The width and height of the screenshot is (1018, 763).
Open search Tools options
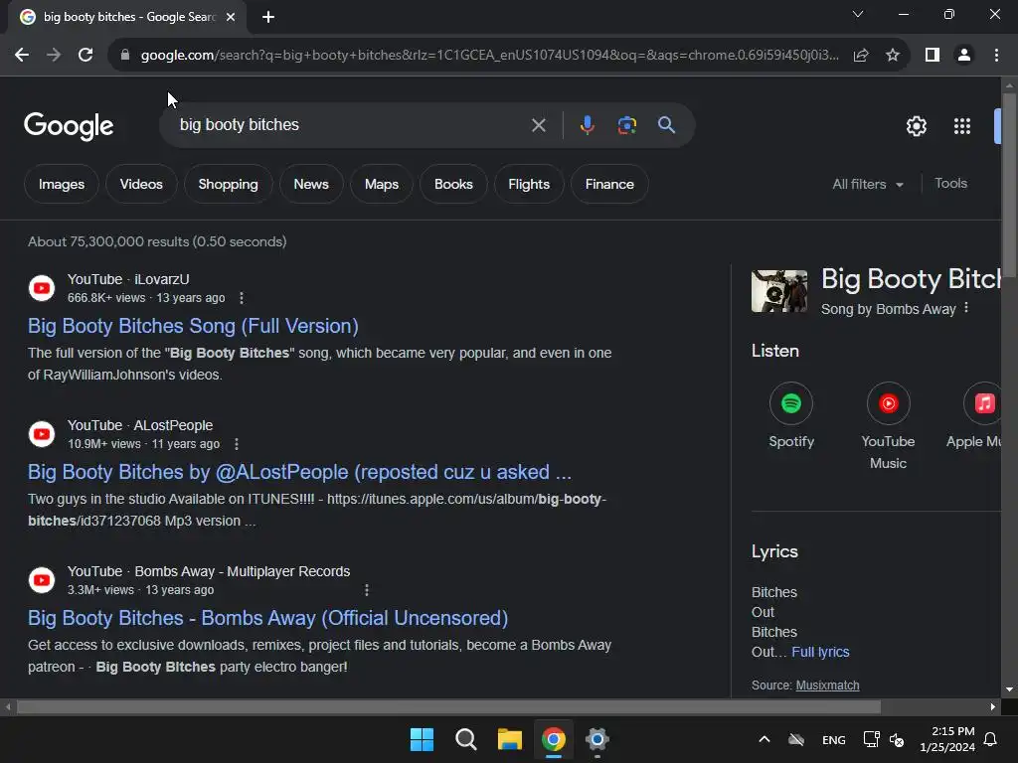click(950, 184)
